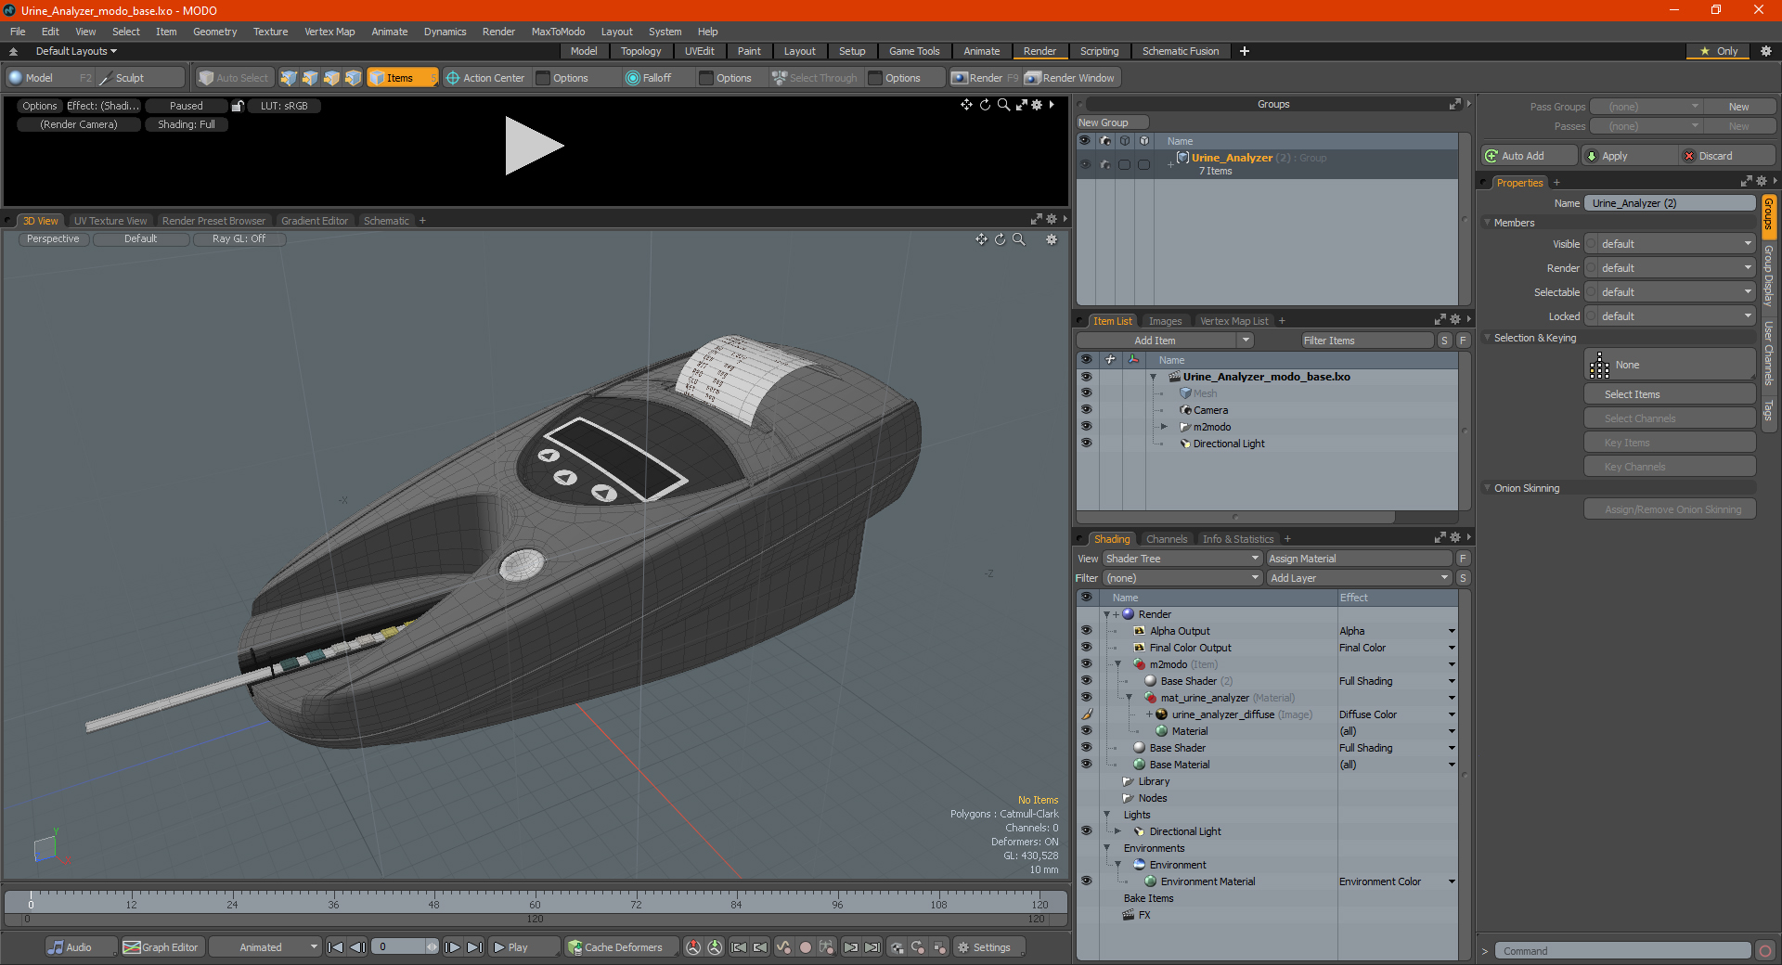The height and width of the screenshot is (965, 1782).
Task: Click the record keyframe circle icon
Action: (x=806, y=947)
